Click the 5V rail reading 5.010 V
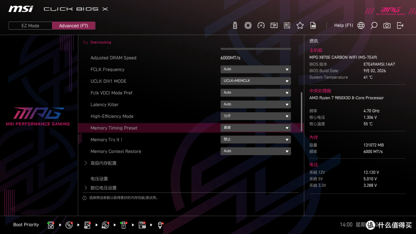The height and width of the screenshot is (234, 416). point(370,179)
